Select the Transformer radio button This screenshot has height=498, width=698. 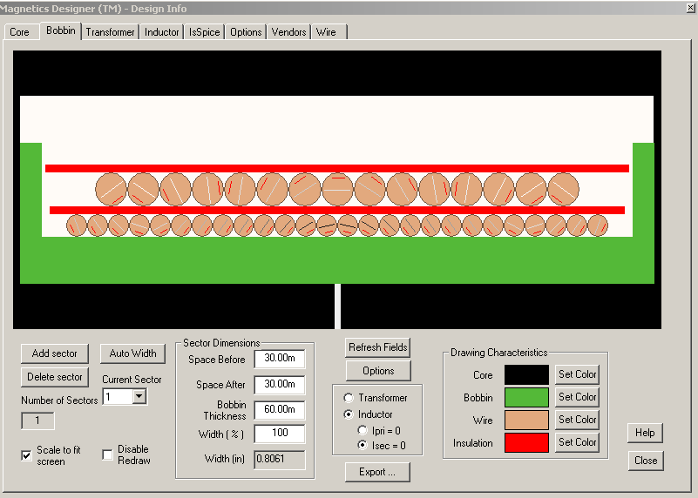click(349, 398)
